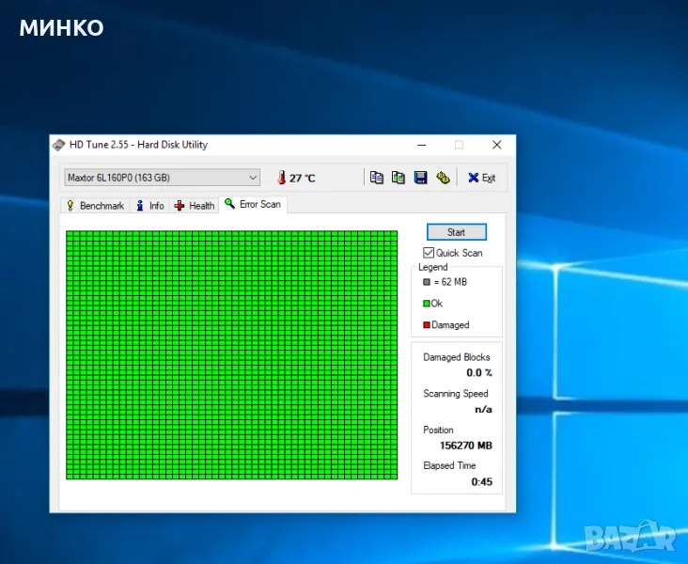
Task: Click the copy screenshot to clipboard icon
Action: 399,178
